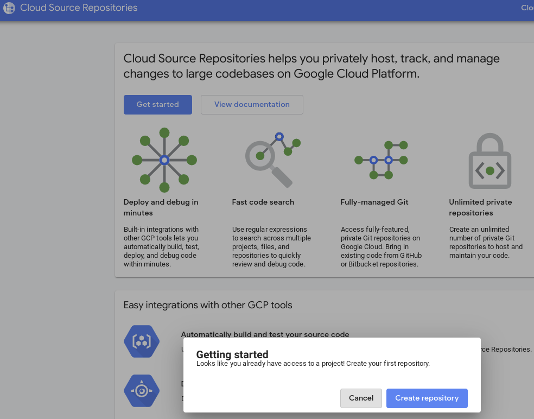Cancel the Getting started dialog
This screenshot has width=534, height=419.
pyautogui.click(x=361, y=398)
